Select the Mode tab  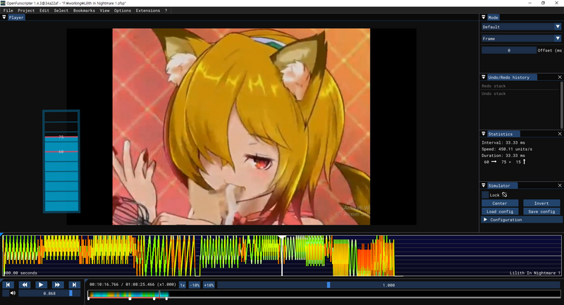tap(493, 17)
